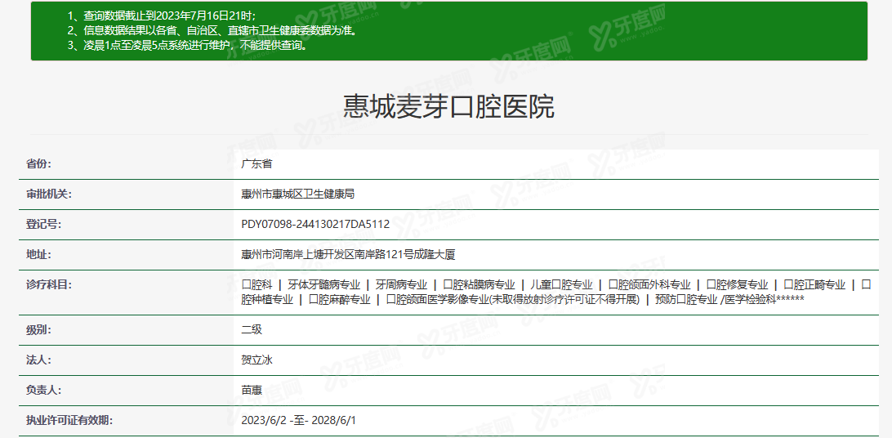Click the 登记号 label

tap(44, 224)
